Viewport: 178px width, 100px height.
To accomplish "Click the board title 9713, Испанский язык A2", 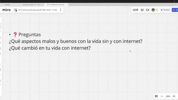I will 38,10.
